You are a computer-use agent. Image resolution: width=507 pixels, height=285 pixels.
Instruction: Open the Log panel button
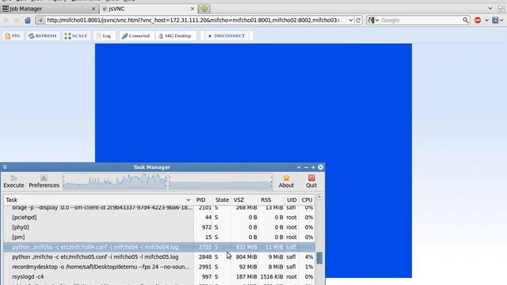[x=104, y=36]
